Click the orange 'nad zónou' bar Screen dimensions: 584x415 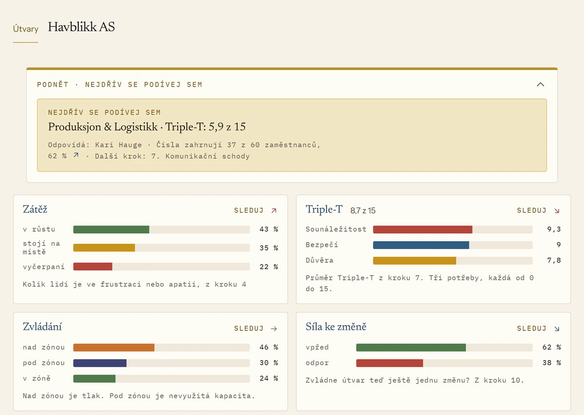(x=114, y=347)
